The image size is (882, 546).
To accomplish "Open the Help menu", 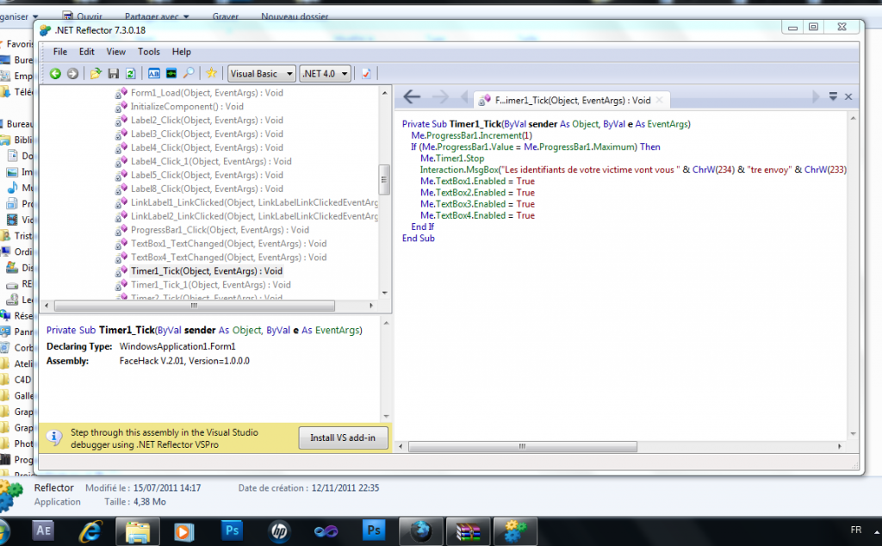I will [x=181, y=52].
